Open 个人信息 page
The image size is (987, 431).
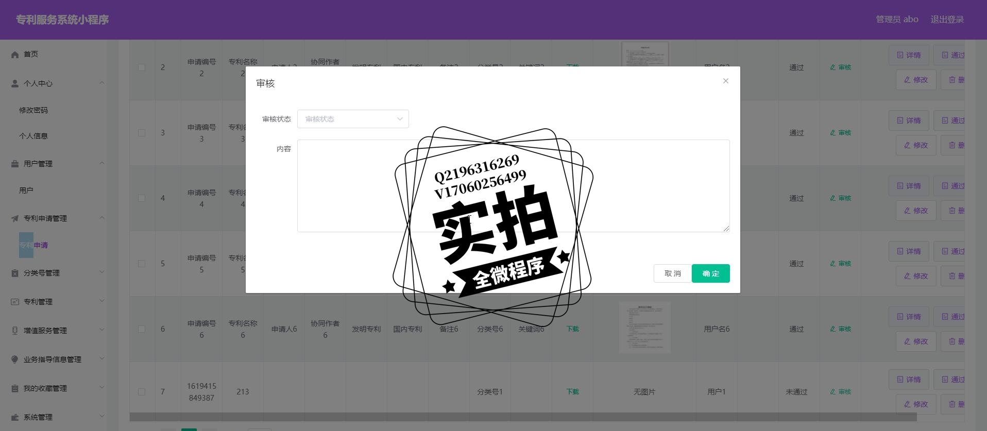tap(33, 136)
